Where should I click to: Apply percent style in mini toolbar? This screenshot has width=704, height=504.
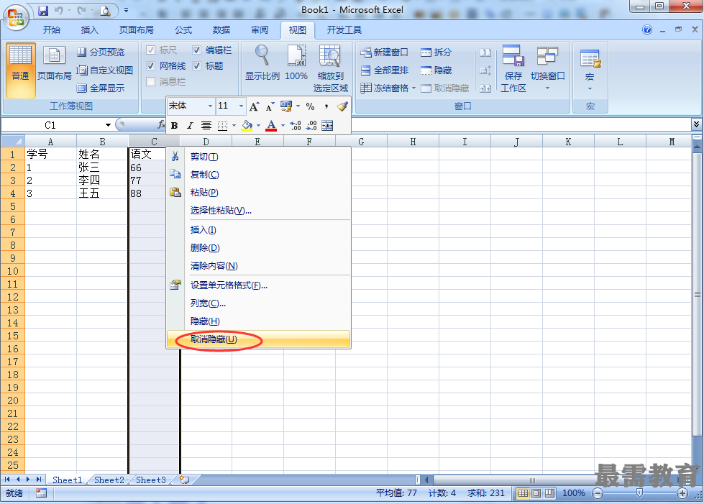(x=310, y=106)
